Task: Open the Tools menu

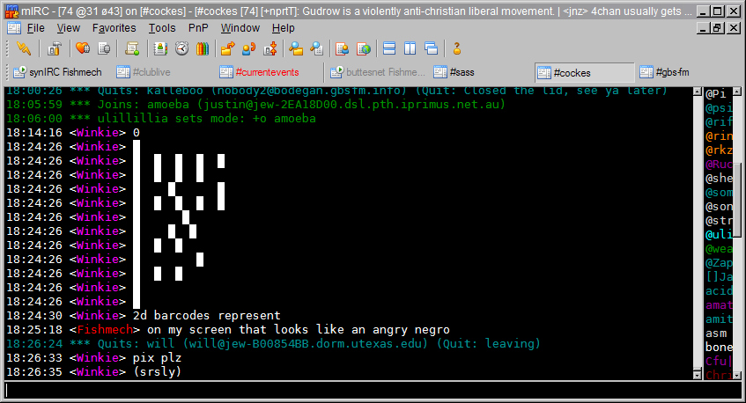Action: point(162,28)
